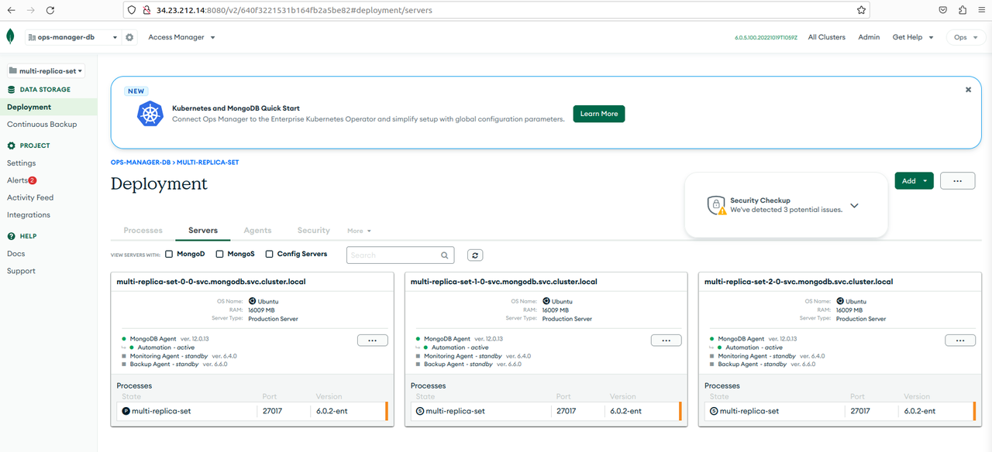Screen dimensions: 992x452
Task: Click the browser forward arrow
Action: pos(30,10)
